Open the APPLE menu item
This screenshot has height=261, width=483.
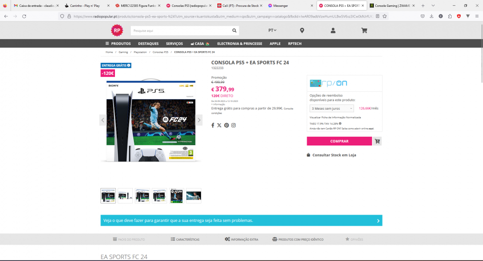pos(275,44)
